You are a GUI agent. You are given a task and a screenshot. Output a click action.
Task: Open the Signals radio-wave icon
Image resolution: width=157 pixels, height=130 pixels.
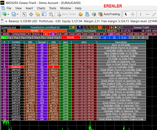(x=94, y=14)
